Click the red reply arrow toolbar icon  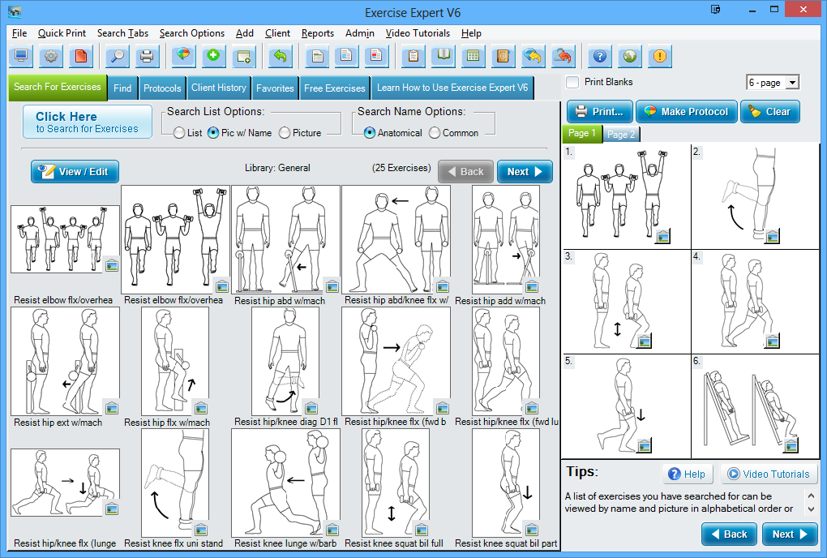click(563, 56)
